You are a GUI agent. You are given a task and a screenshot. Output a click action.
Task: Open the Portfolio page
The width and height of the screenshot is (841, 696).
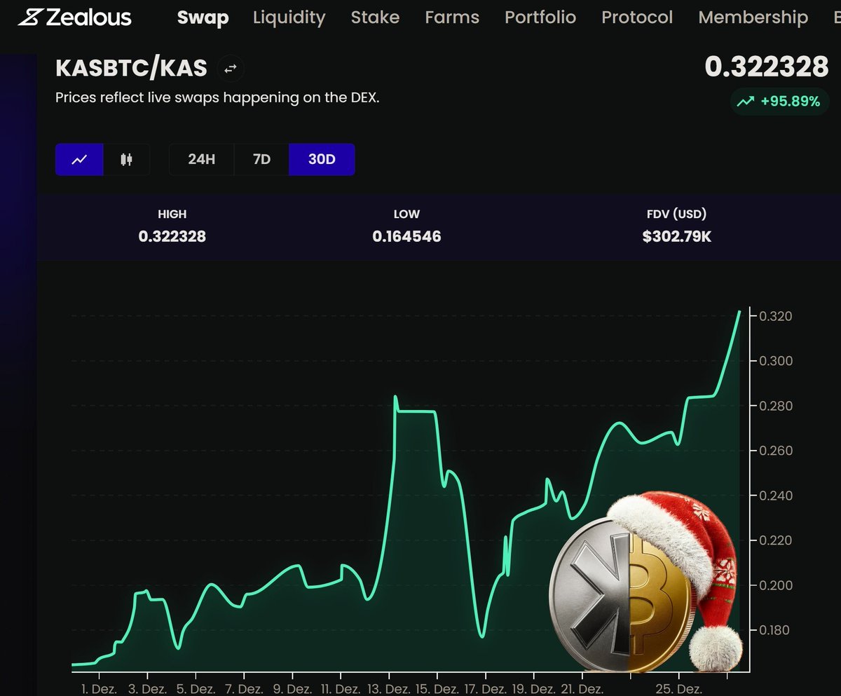540,18
